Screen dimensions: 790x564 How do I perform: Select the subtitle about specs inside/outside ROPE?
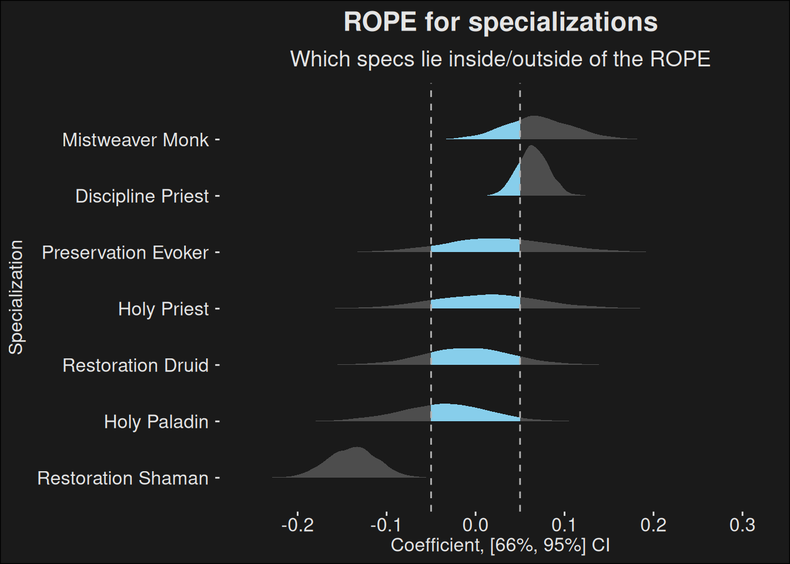pyautogui.click(x=500, y=59)
